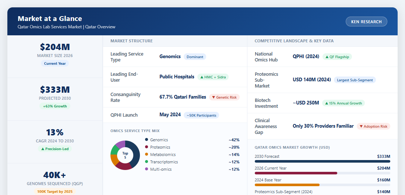Click the ~50K Participants tag
The image size is (405, 195).
point(201,115)
